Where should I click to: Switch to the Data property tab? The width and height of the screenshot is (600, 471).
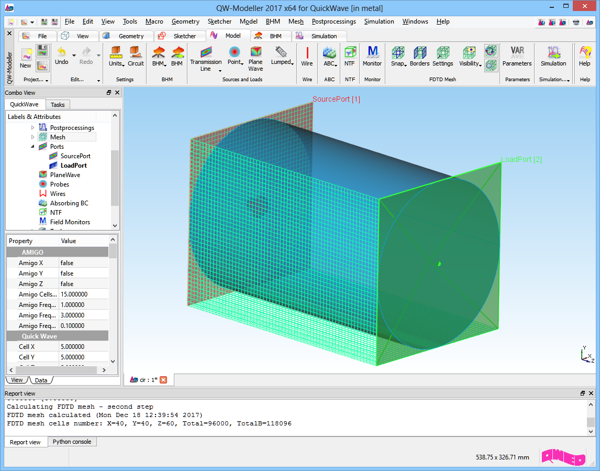tap(41, 380)
